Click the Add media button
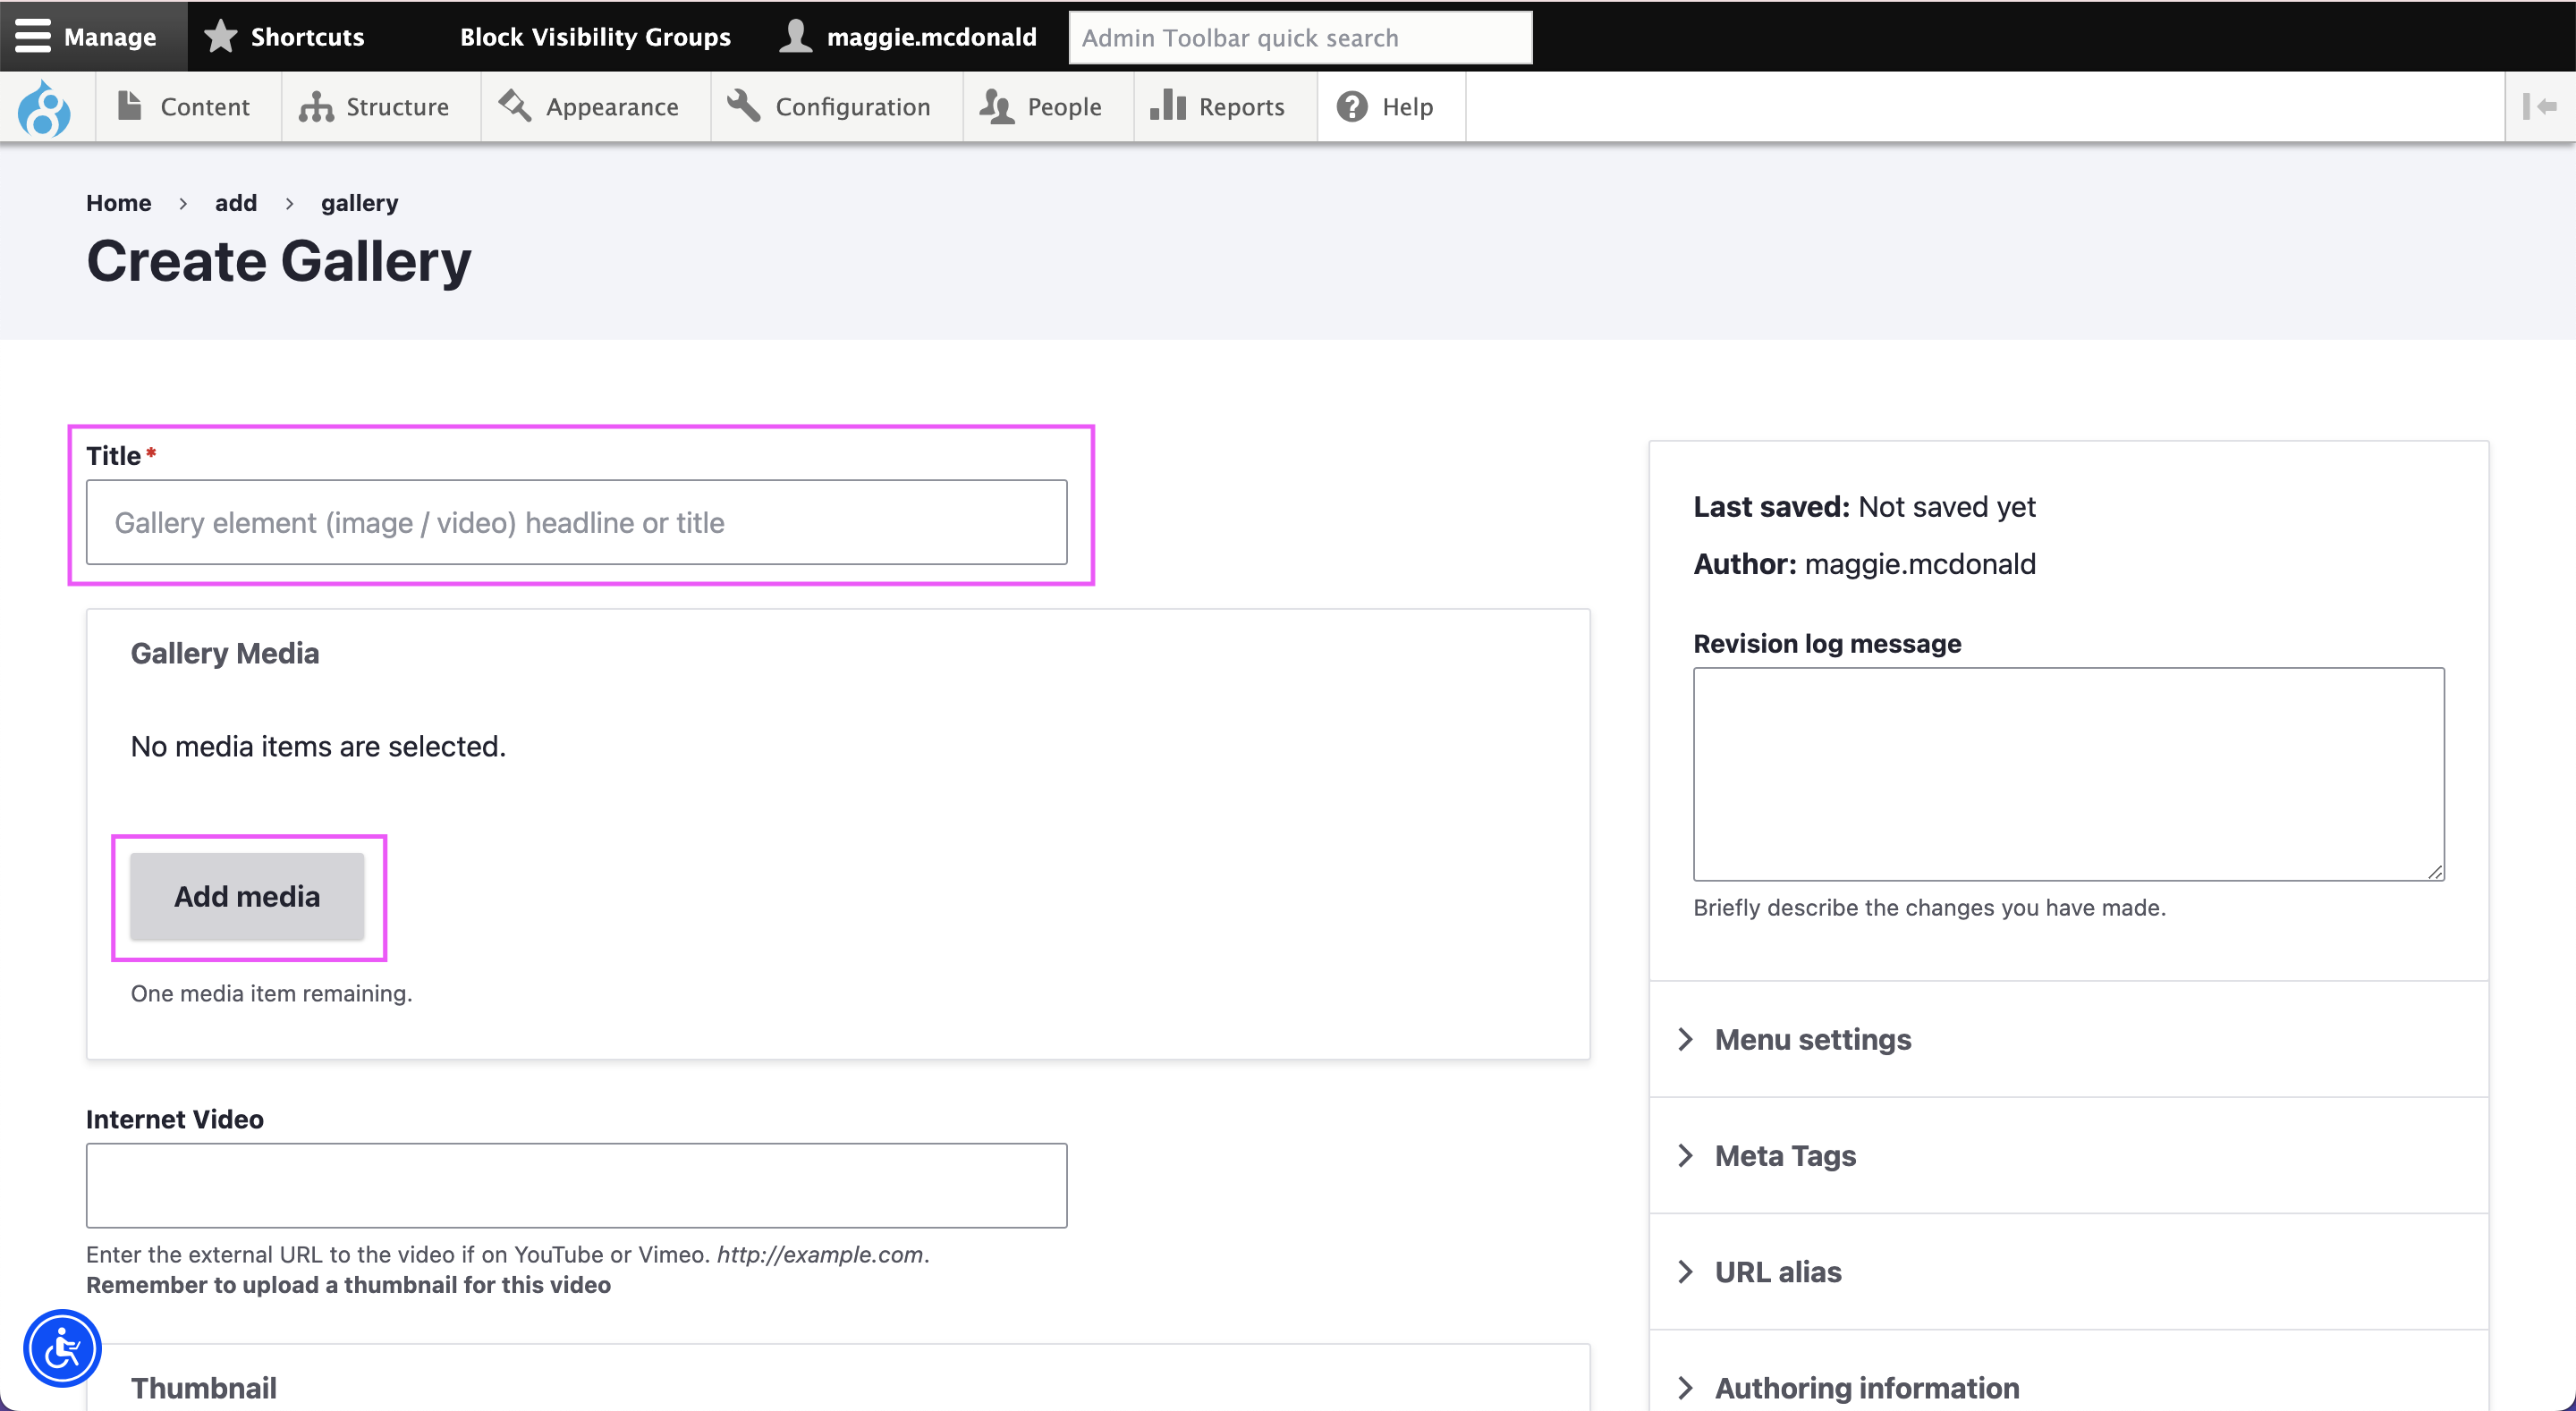 [247, 896]
